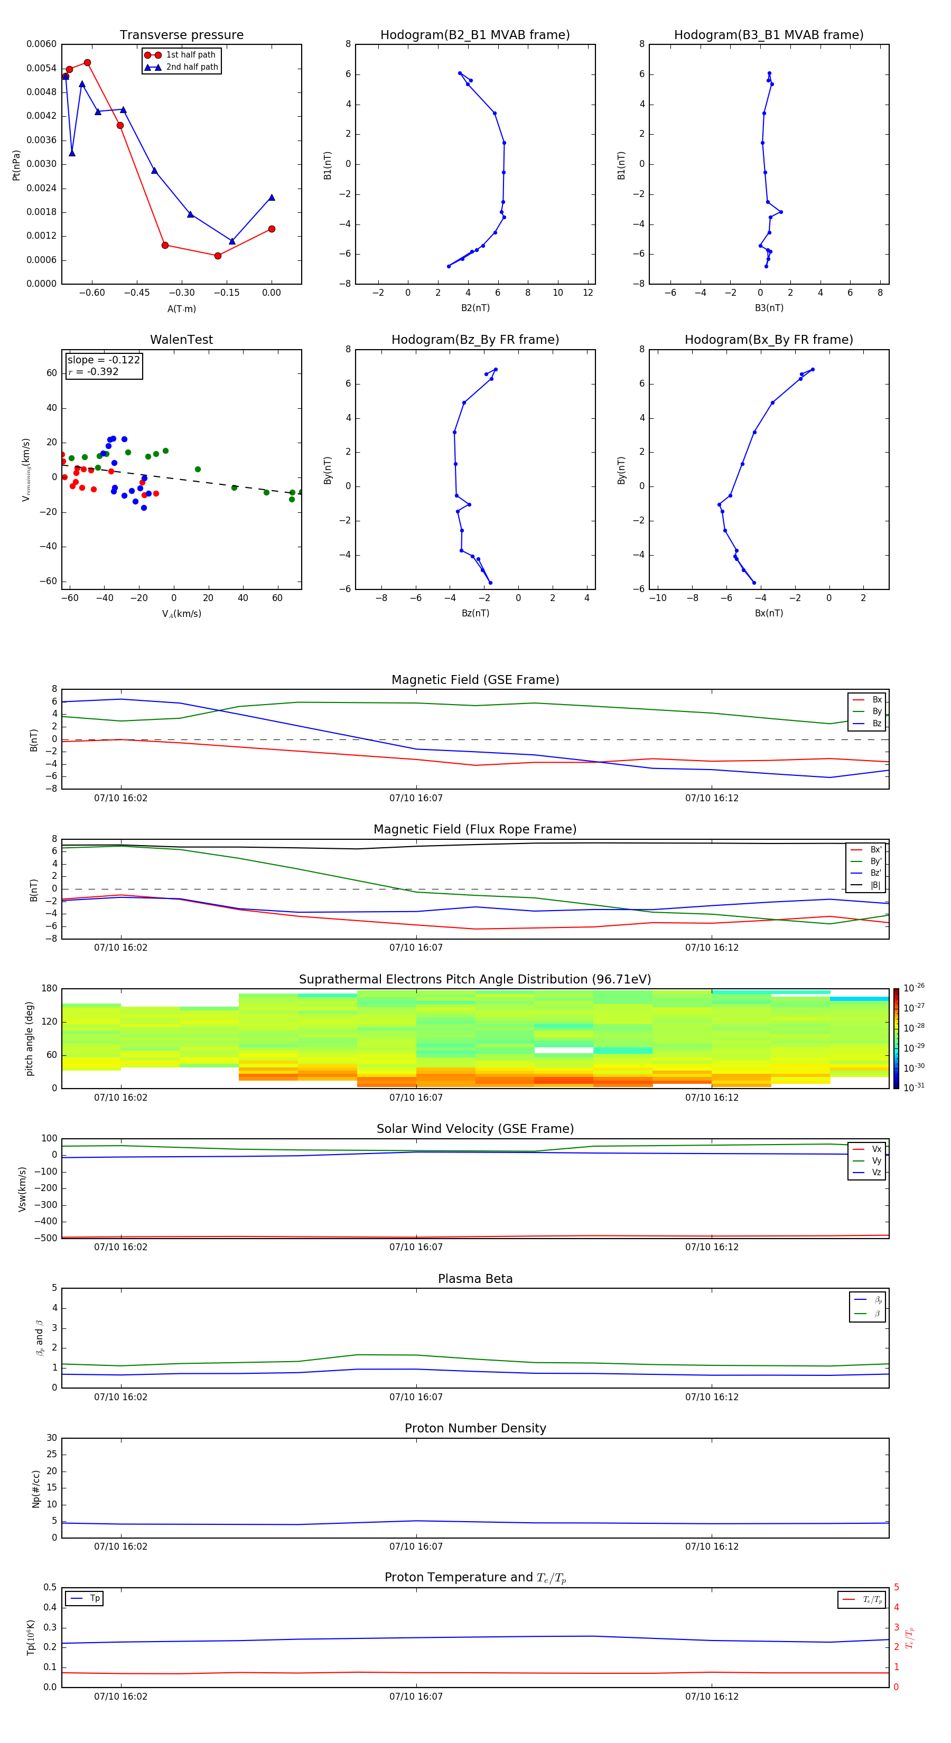
Task: Click the By legend entry in GSE magnetic field
Action: point(867,712)
